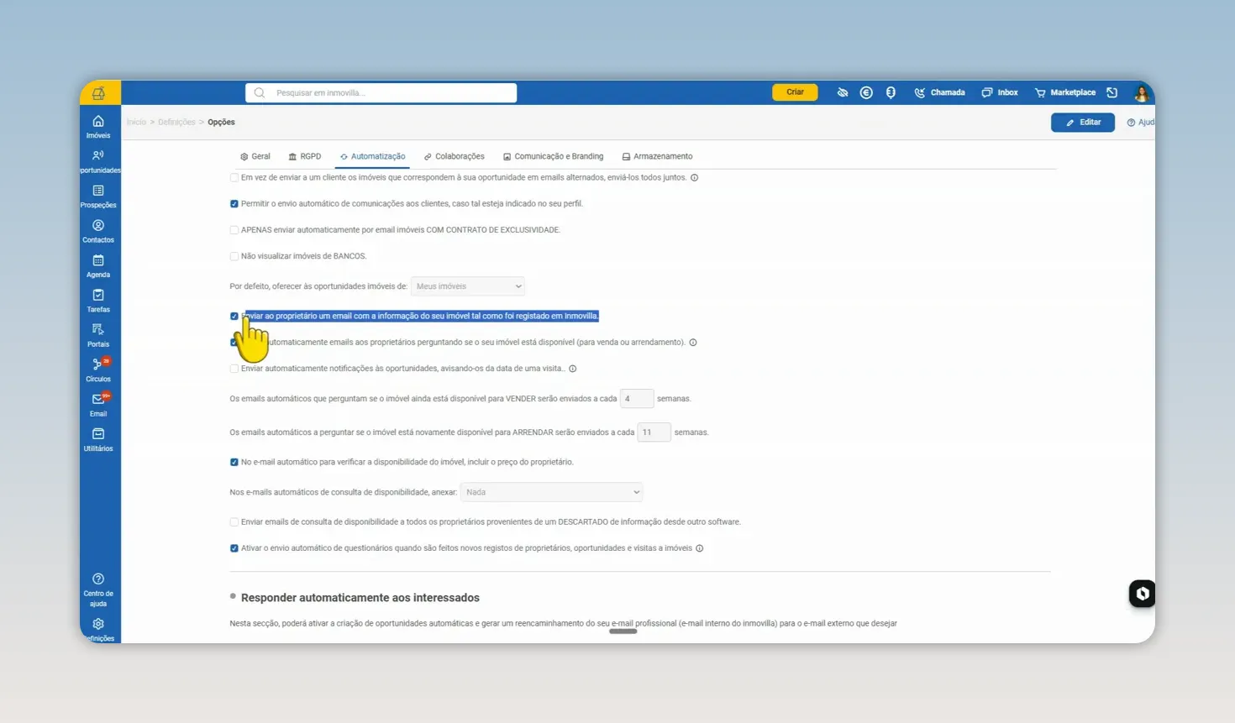Open the user profile avatar

(x=1142, y=92)
